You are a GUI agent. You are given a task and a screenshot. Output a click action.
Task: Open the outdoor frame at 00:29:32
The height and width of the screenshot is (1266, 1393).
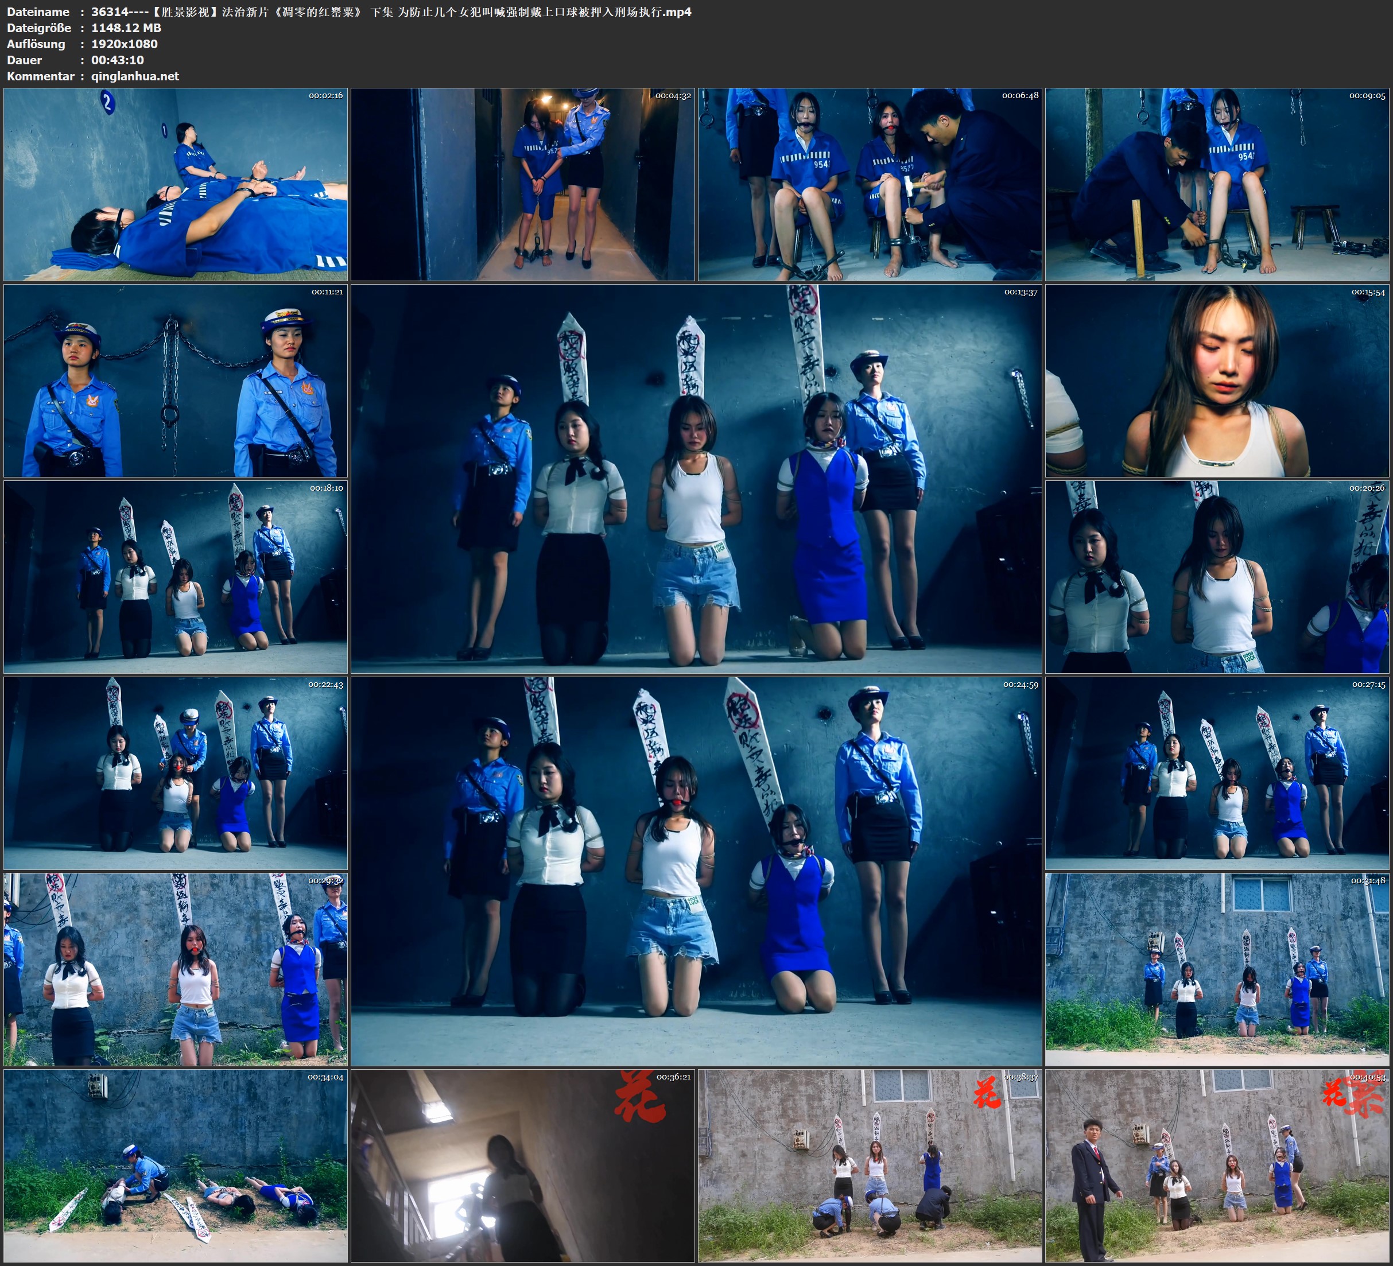pos(176,969)
